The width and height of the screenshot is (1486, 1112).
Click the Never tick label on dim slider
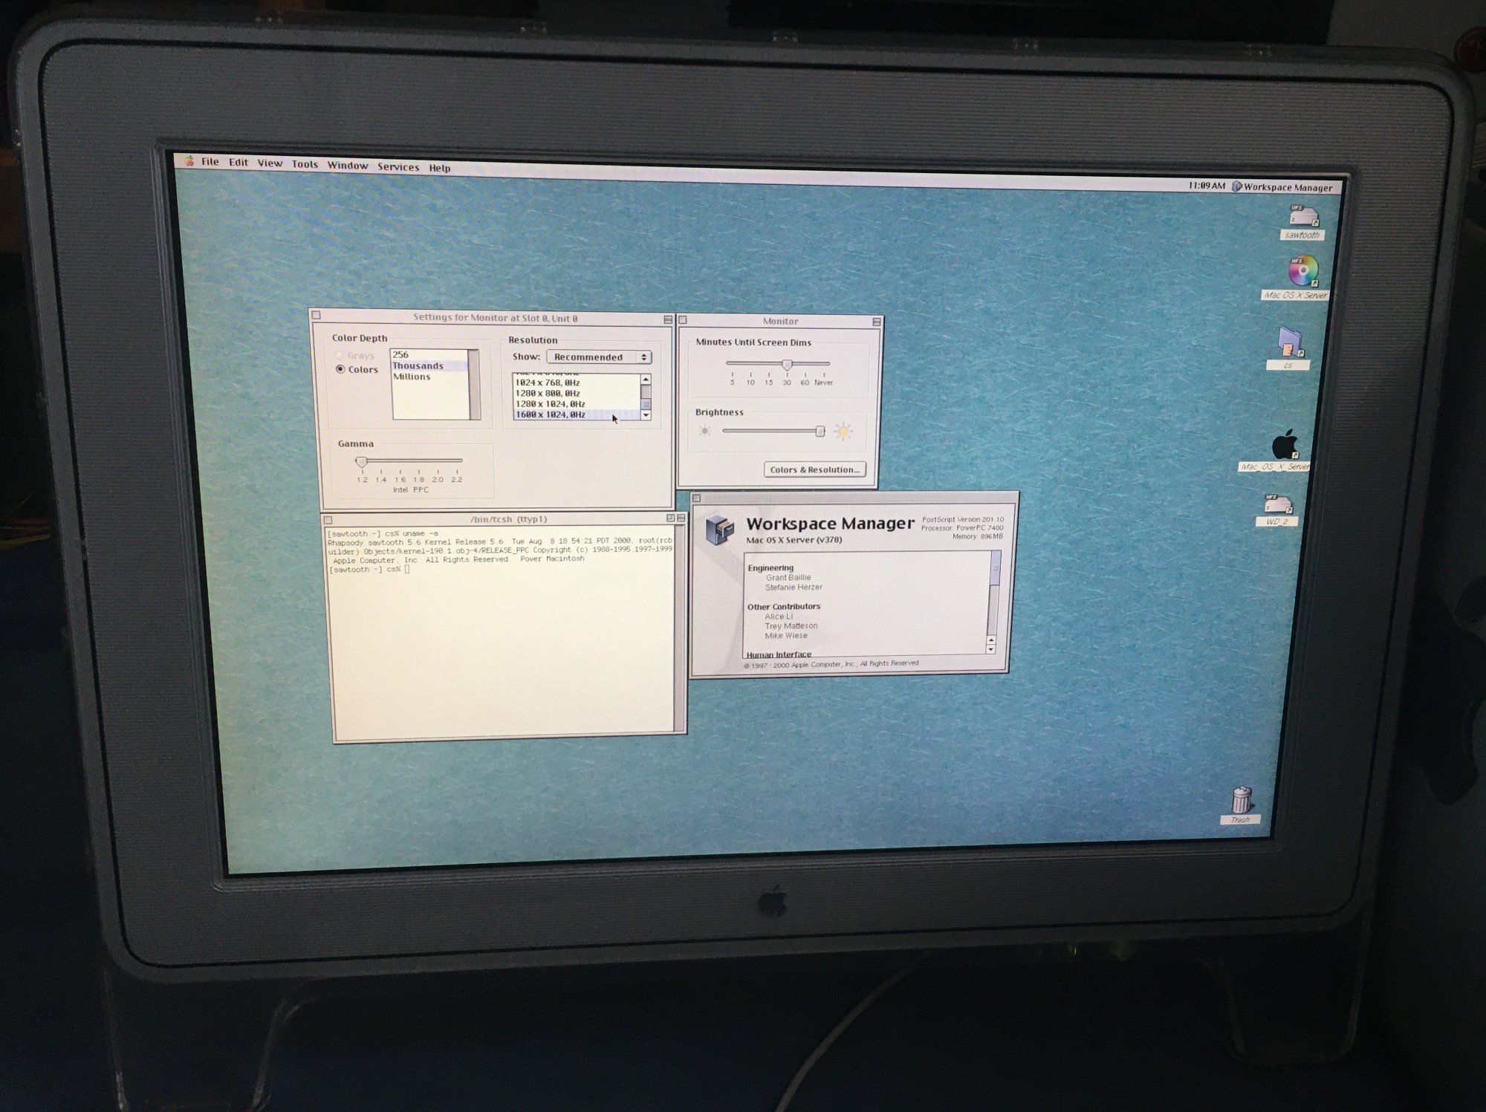point(823,383)
